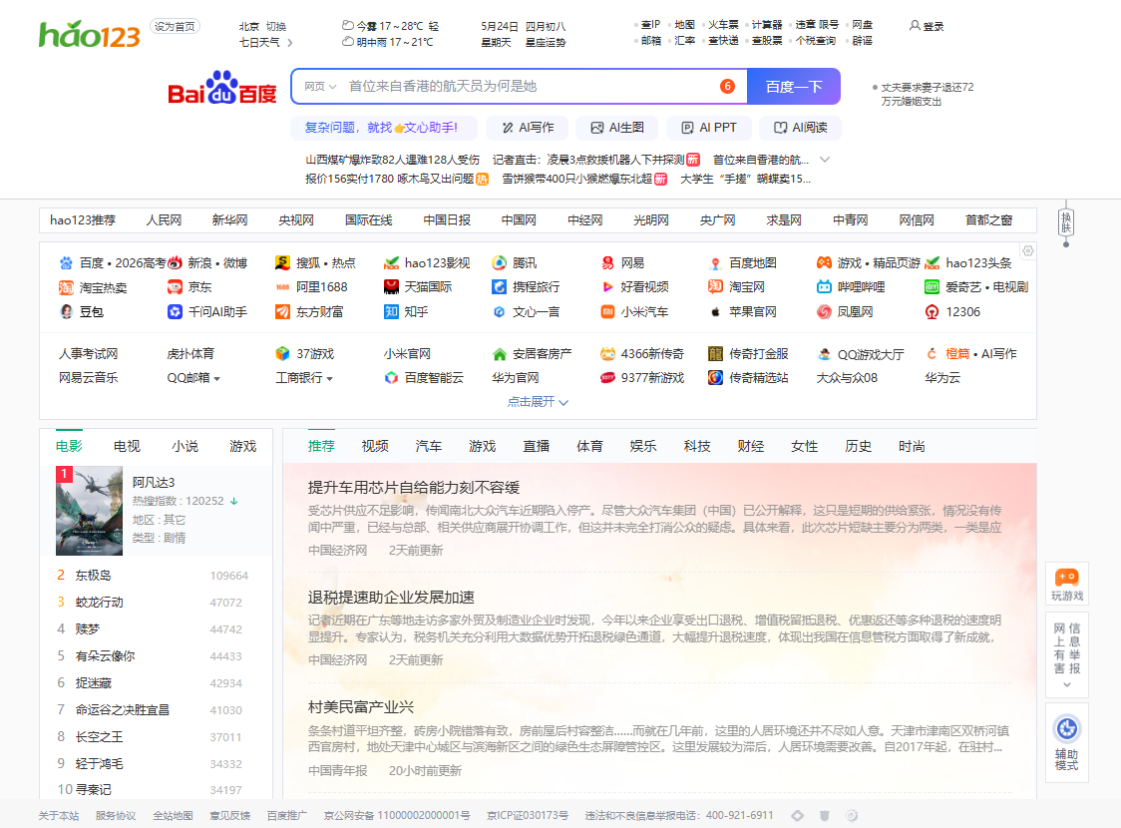Click the 换肤 skin switch tag
Screen dimensions: 1121x828
[1066, 222]
